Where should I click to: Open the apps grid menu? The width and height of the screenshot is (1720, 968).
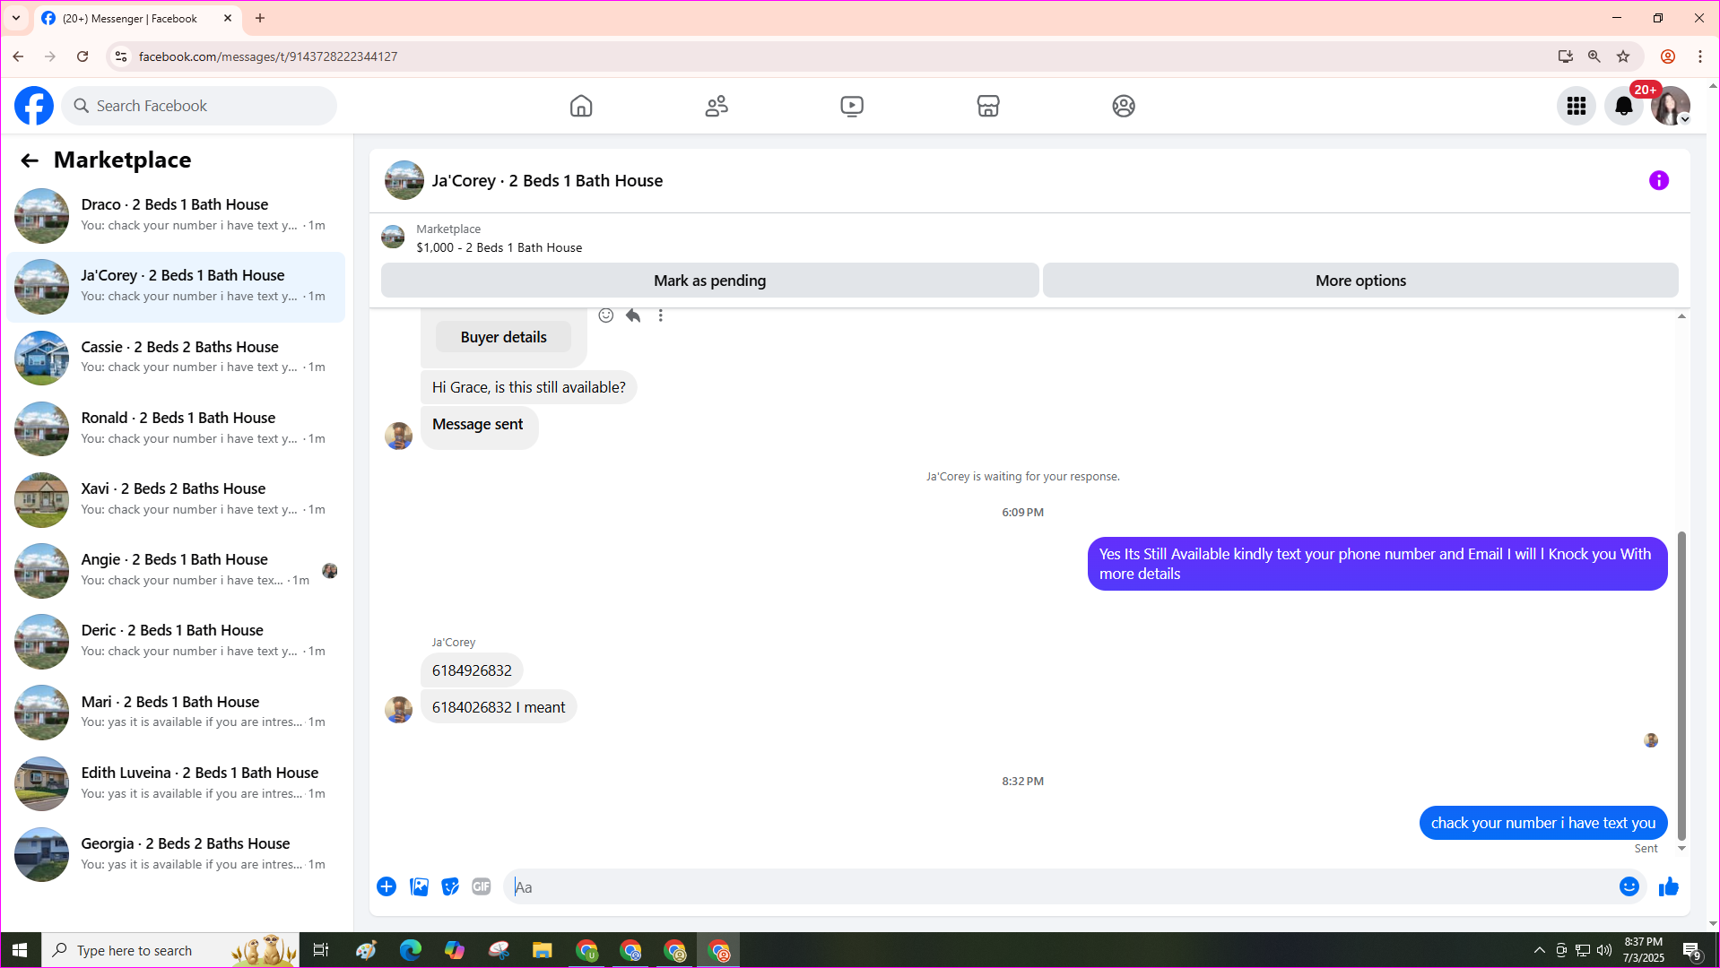tap(1576, 106)
